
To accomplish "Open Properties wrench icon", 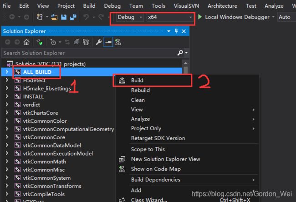I will pyautogui.click(x=98, y=42).
